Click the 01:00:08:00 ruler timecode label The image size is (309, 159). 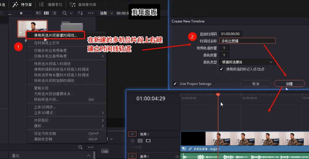(x=250, y=98)
